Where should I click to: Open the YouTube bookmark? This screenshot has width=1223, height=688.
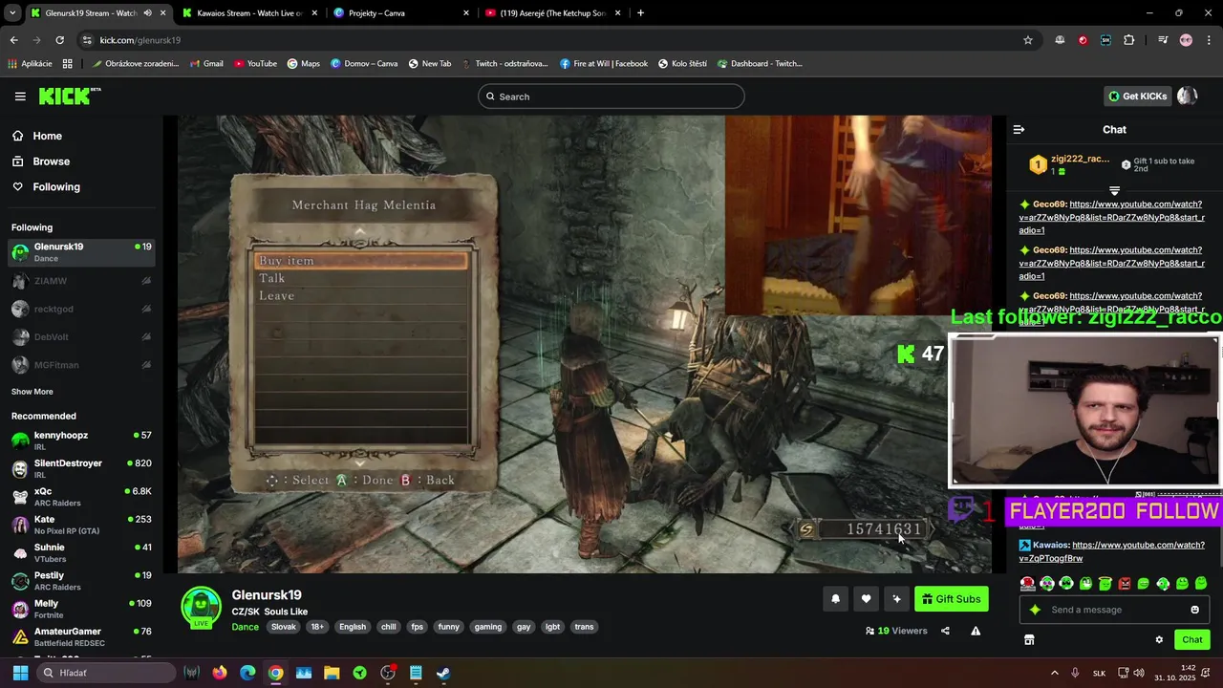255,64
